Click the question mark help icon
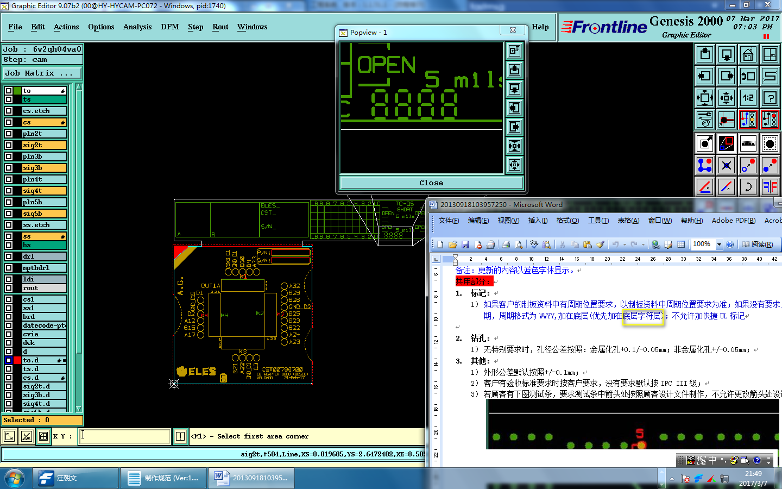Screen dimensions: 782x489 [770, 98]
